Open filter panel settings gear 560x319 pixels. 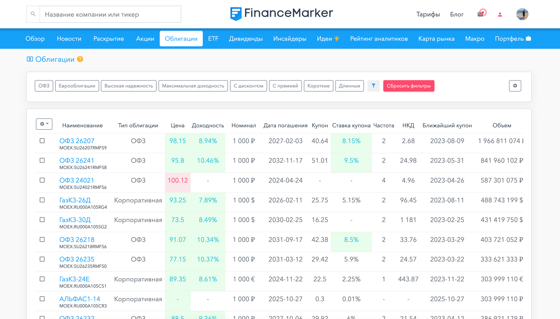pos(515,86)
